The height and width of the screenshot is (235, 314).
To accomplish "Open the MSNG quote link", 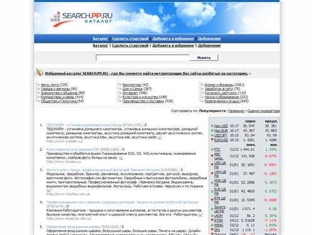I will pos(219,225).
